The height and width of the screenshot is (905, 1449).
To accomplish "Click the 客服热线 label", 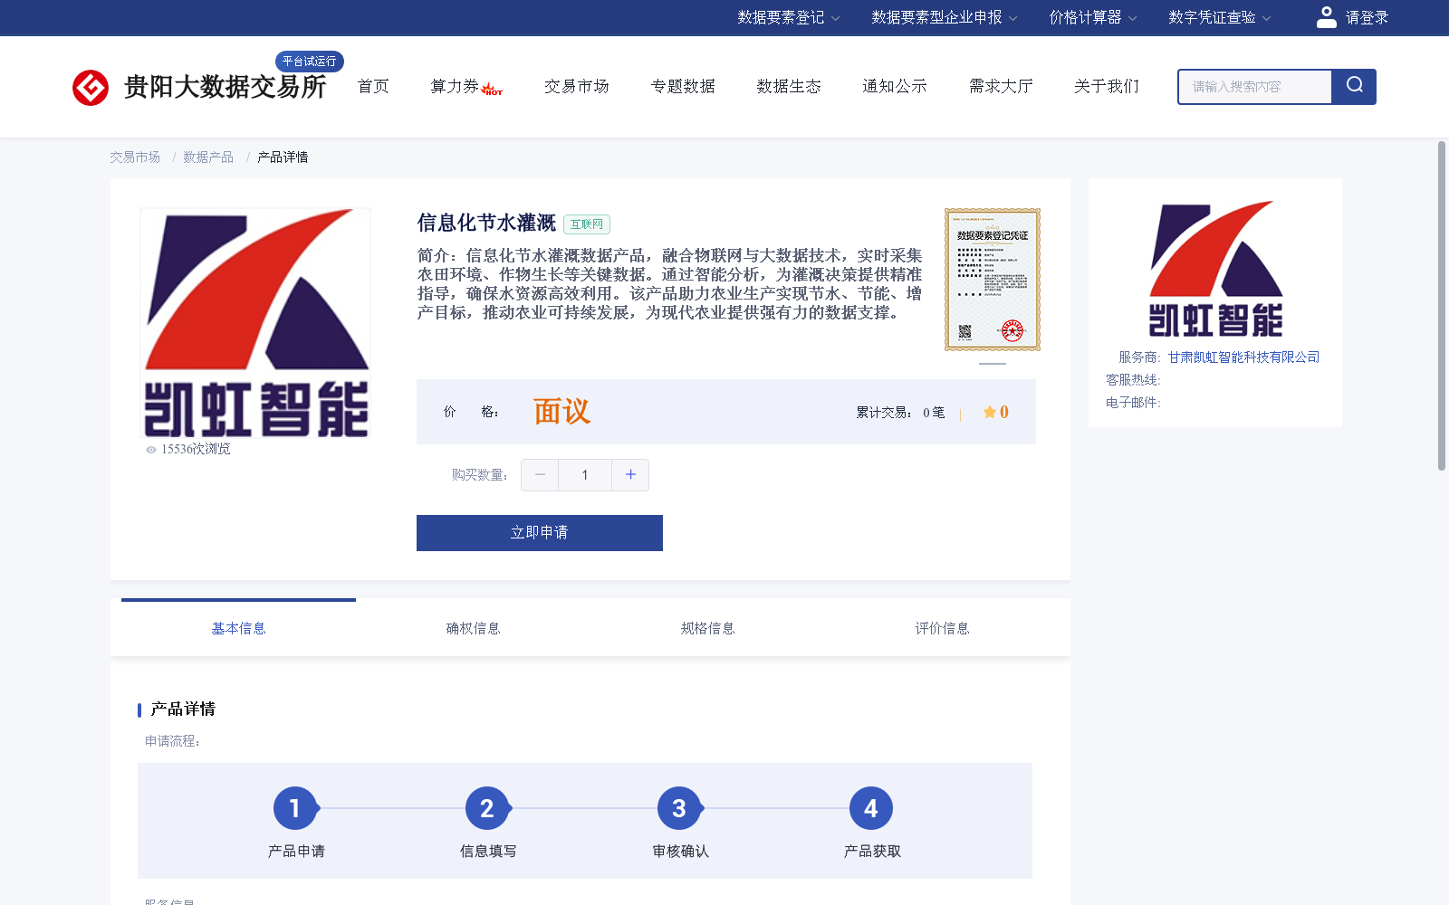I will pyautogui.click(x=1133, y=380).
